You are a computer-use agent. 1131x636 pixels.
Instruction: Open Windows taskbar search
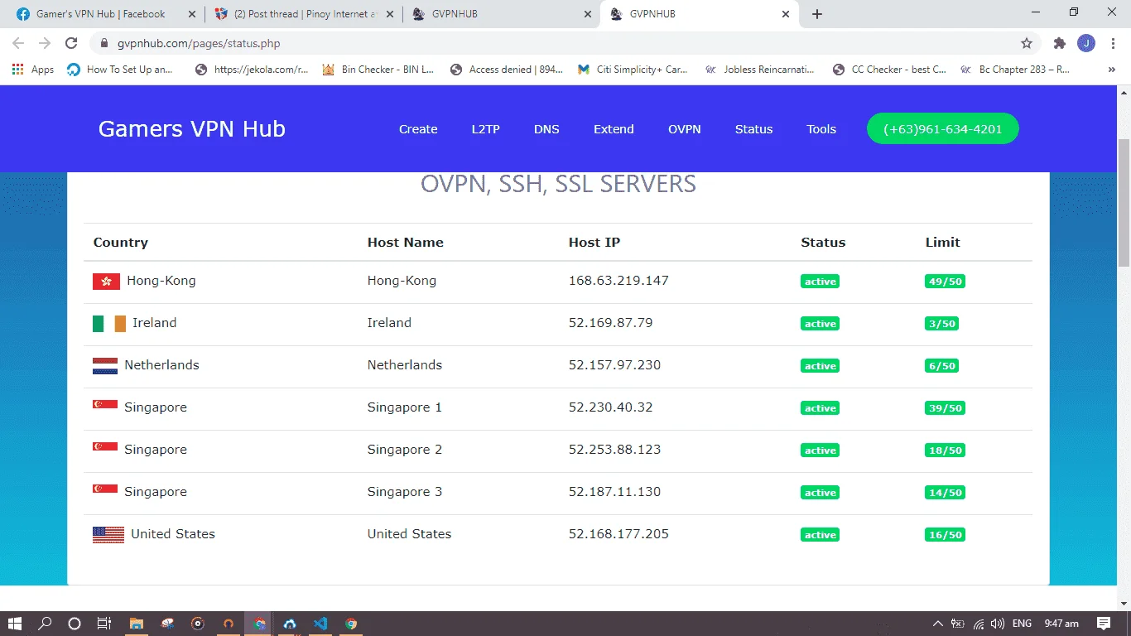click(45, 624)
